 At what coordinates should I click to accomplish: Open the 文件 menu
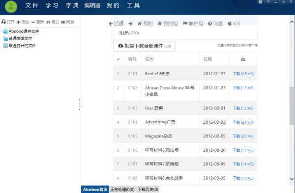pyautogui.click(x=32, y=5)
